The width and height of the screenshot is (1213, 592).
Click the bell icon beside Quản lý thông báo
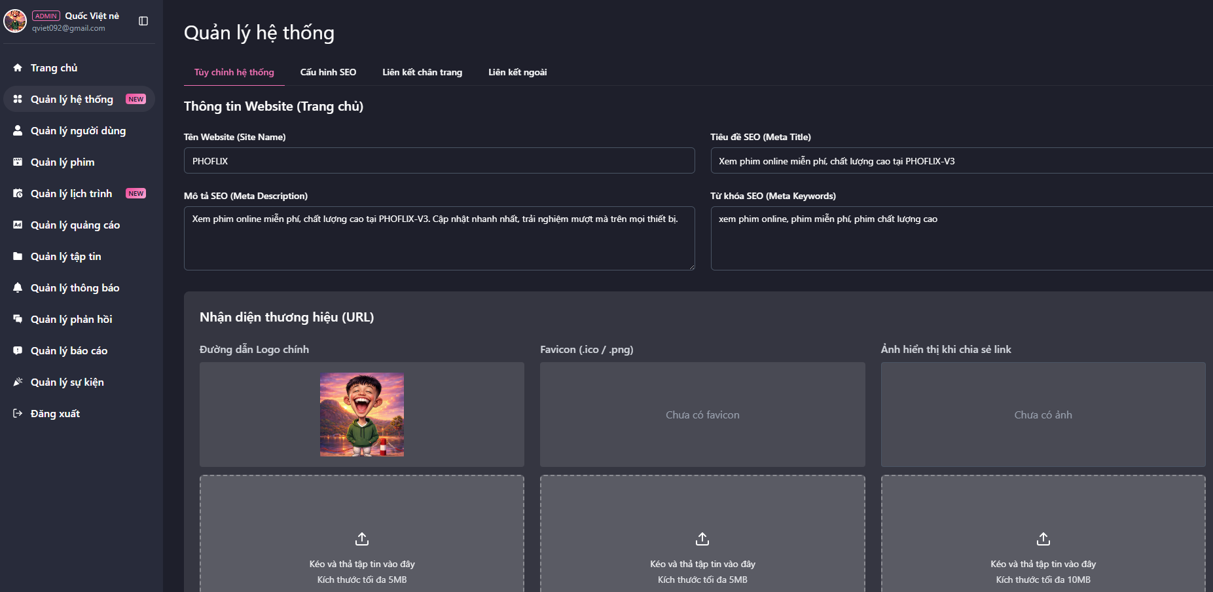coord(18,287)
